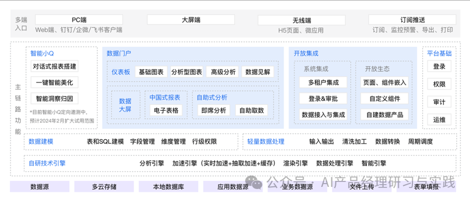Click the 开放集成 heading

pos(306,54)
